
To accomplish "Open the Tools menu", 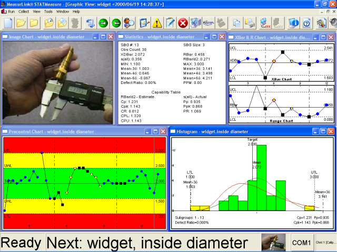I will pyautogui.click(x=48, y=11).
